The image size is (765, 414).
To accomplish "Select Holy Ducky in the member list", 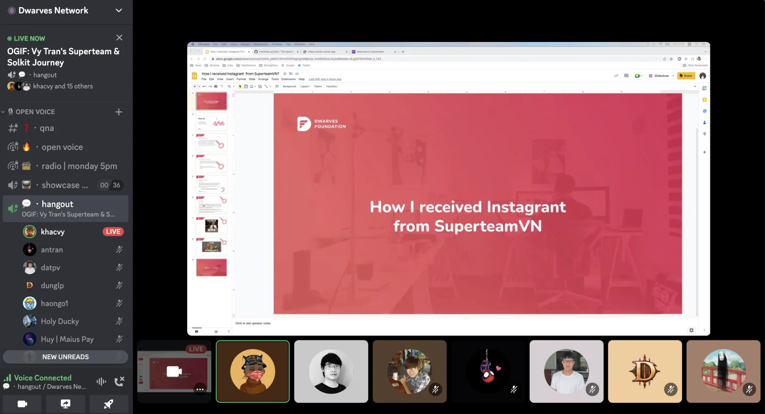I will point(73,321).
